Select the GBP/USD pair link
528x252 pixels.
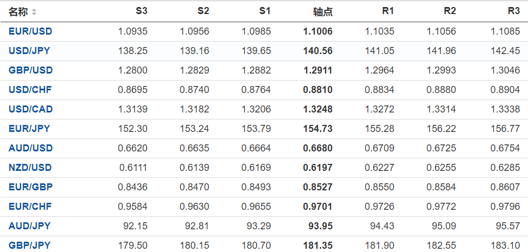pos(30,70)
